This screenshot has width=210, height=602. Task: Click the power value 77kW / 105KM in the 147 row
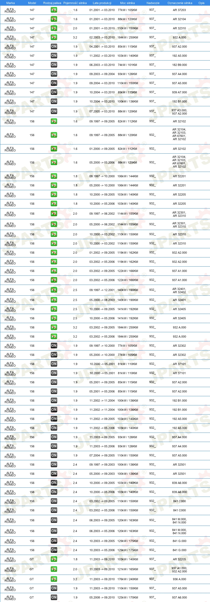pos(127,10)
